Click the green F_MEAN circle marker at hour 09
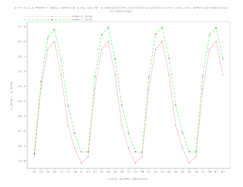 tap(54, 29)
